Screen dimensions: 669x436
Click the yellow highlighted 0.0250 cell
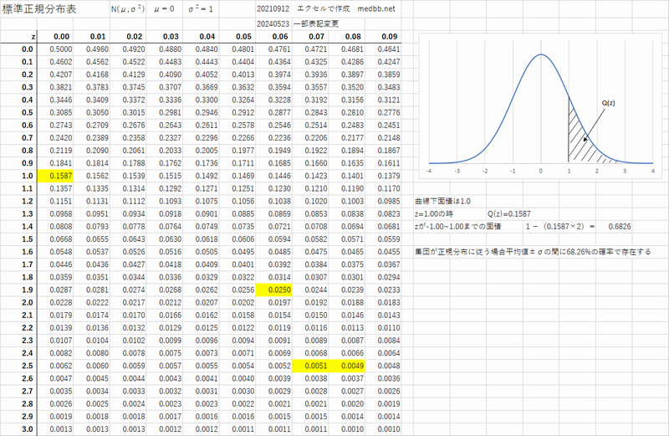coord(279,289)
